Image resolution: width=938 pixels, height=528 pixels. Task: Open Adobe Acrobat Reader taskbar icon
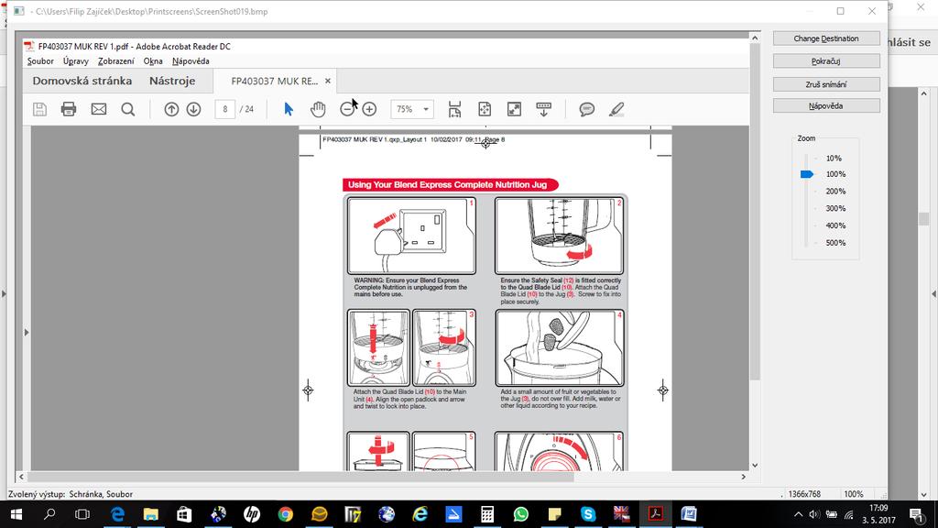pos(656,514)
